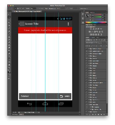Open the Style dropdown in options bar
The width and height of the screenshot is (115, 125).
pyautogui.click(x=52, y=8)
